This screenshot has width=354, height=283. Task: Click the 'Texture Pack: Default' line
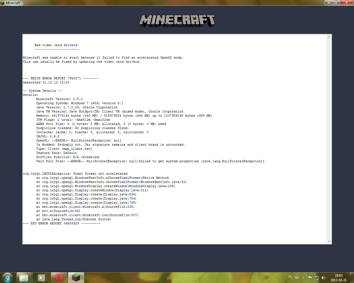tap(56, 153)
